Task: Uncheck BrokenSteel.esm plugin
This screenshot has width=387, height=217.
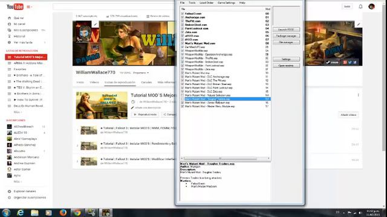Action: (183, 25)
